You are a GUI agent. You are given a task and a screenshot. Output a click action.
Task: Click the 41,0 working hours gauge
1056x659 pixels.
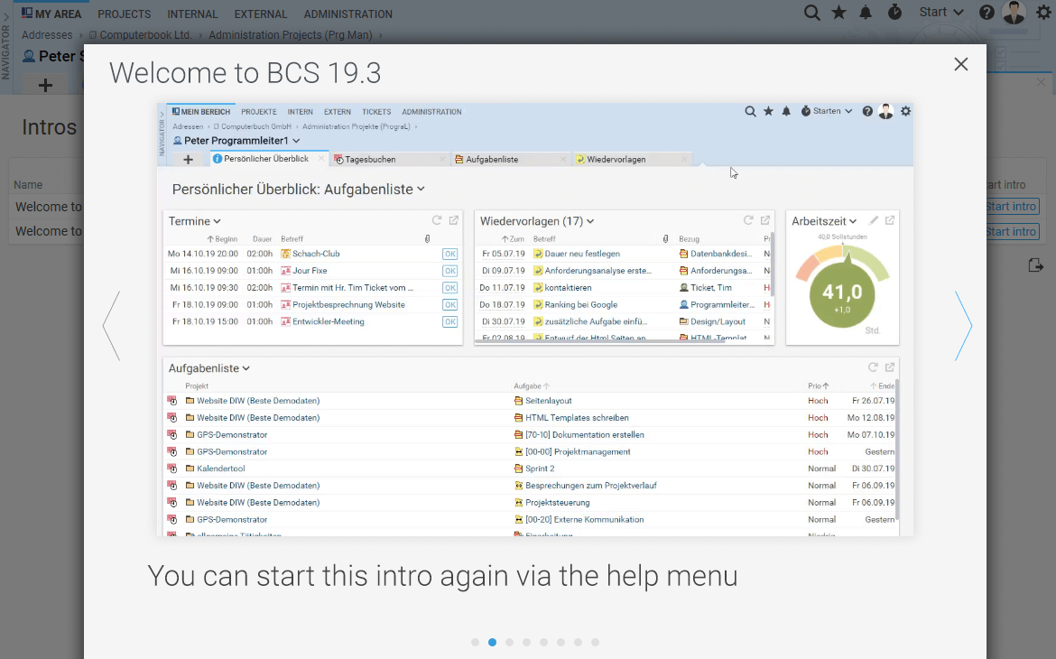[842, 294]
